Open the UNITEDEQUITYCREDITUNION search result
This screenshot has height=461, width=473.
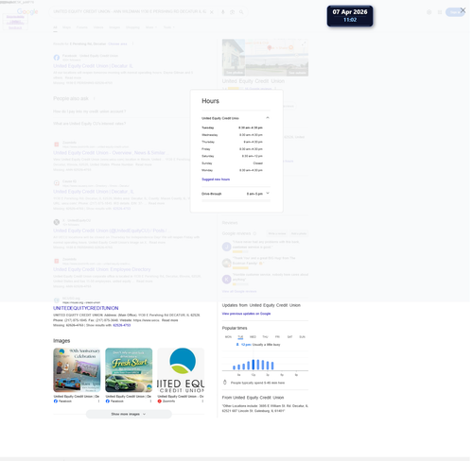coord(86,308)
